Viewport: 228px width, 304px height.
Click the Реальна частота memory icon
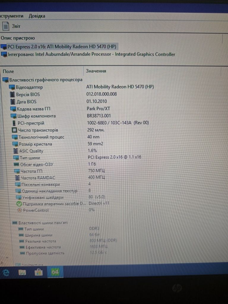click(x=21, y=241)
